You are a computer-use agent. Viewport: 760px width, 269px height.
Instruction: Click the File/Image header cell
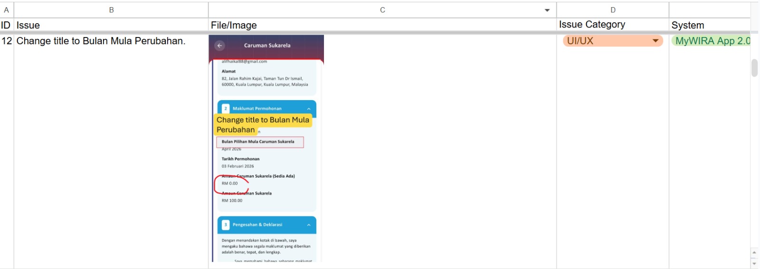coord(382,25)
